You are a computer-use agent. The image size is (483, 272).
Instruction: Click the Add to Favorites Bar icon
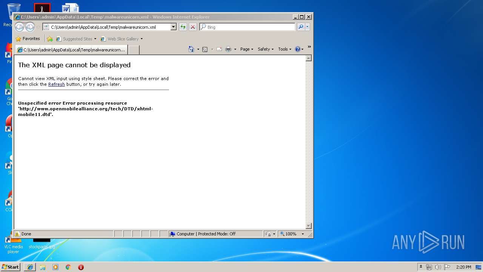click(50, 39)
